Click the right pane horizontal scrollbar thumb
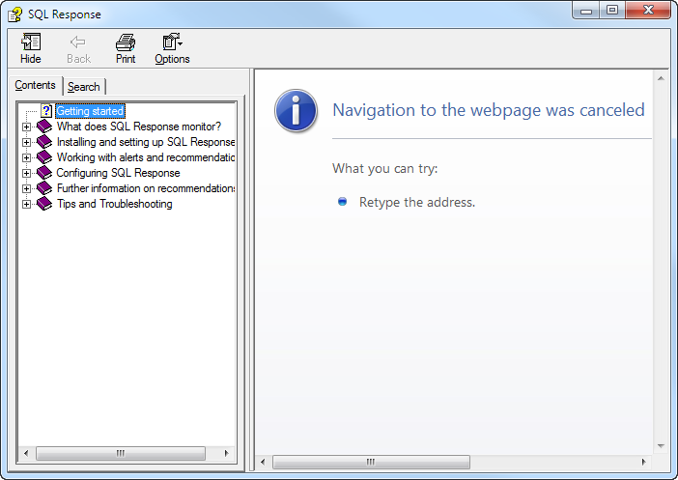 click(x=372, y=462)
